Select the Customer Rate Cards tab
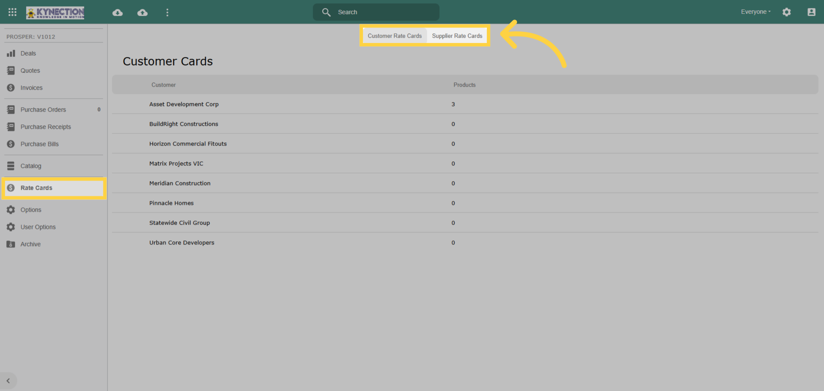The image size is (824, 391). [395, 36]
